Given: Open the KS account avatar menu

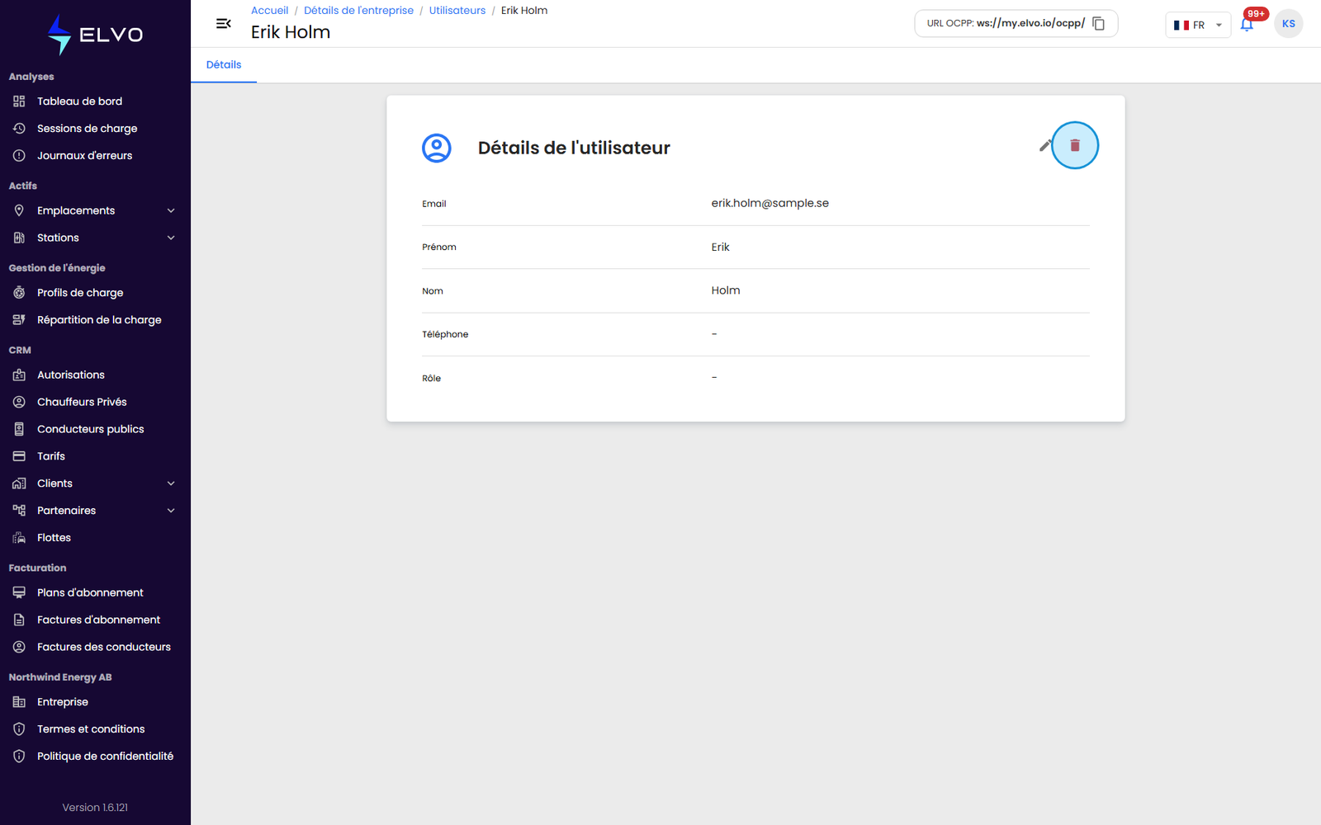Looking at the screenshot, I should pos(1288,24).
